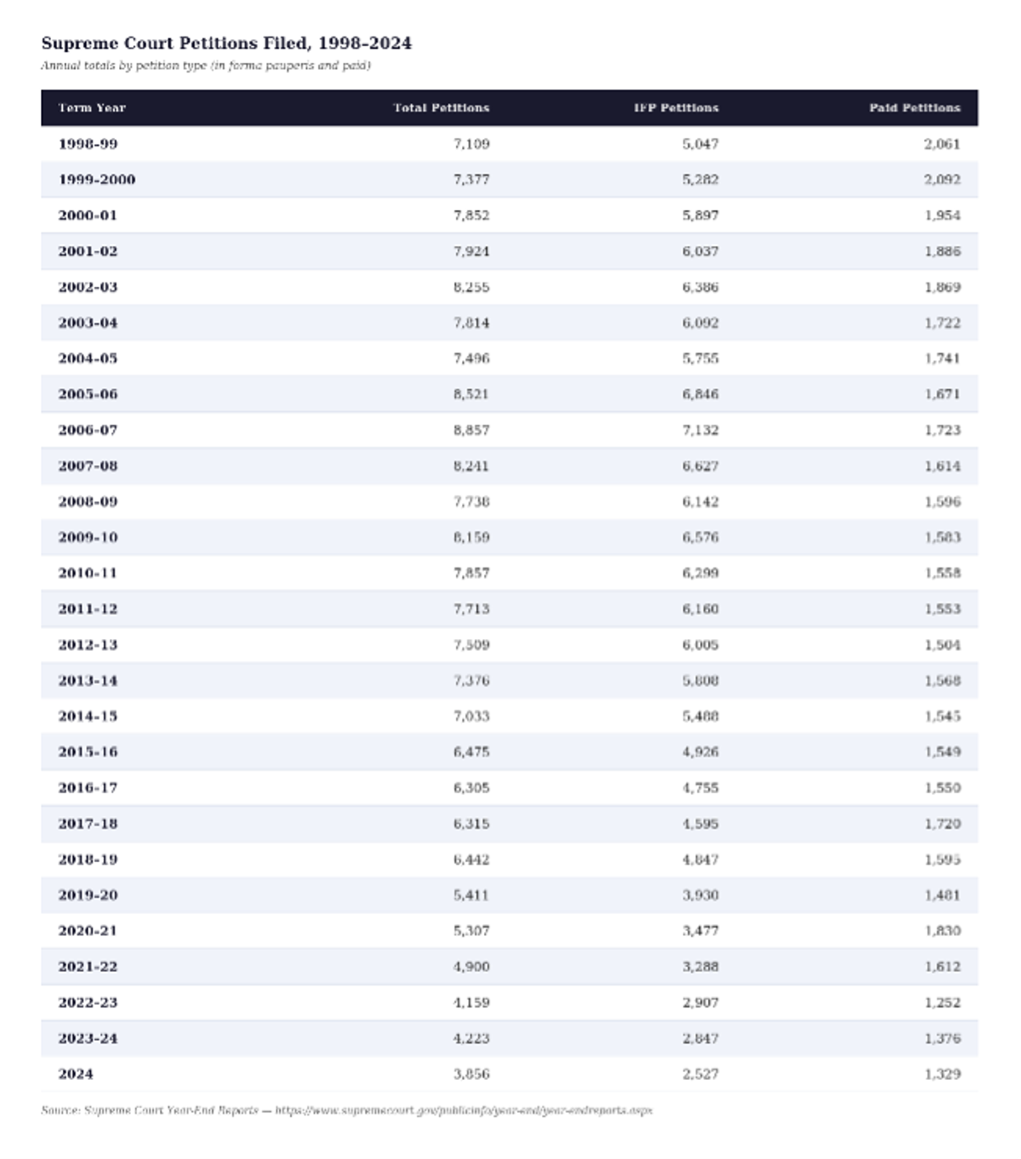Click IFP petitions value 6,005
The height and width of the screenshot is (1159, 1021).
tap(700, 645)
